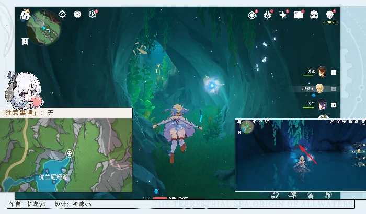Open the compass events icon
The width and height of the screenshot is (366, 214).
(x=253, y=15)
